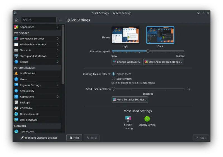The height and width of the screenshot is (157, 223).
Task: Click the Animation speed slider handle
Action: [148, 51]
